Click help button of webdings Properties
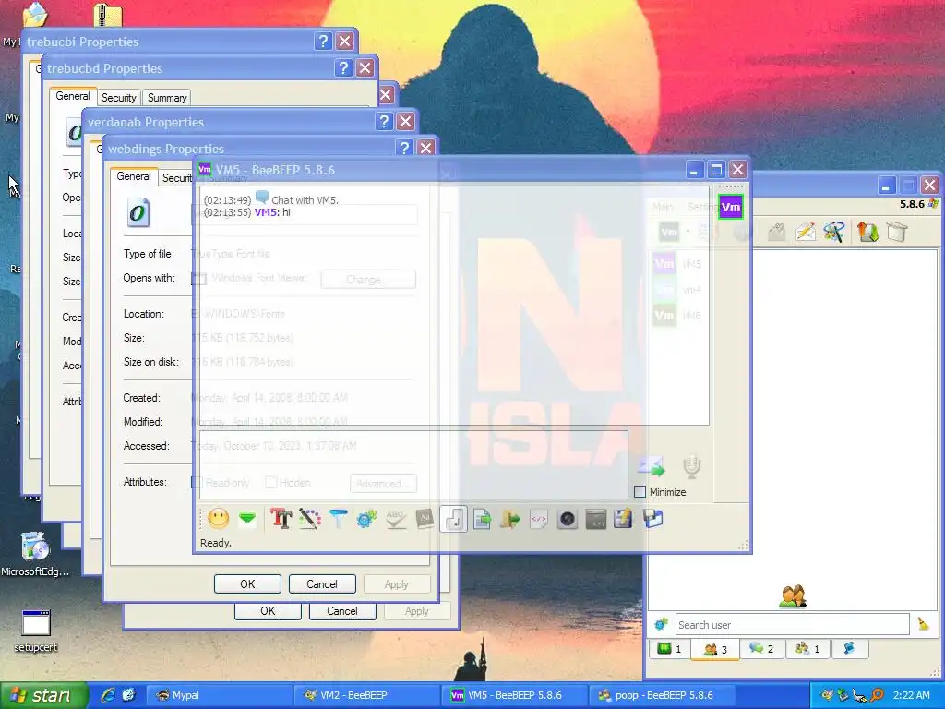The height and width of the screenshot is (709, 945). coord(404,149)
